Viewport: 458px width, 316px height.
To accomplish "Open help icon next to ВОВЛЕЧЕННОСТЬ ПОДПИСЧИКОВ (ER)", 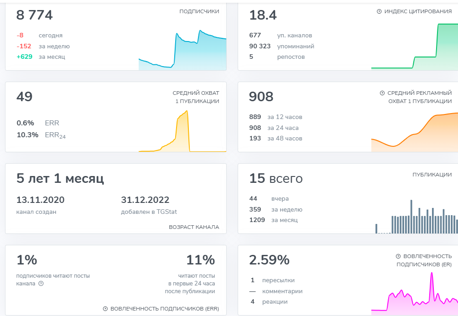I will (398, 256).
